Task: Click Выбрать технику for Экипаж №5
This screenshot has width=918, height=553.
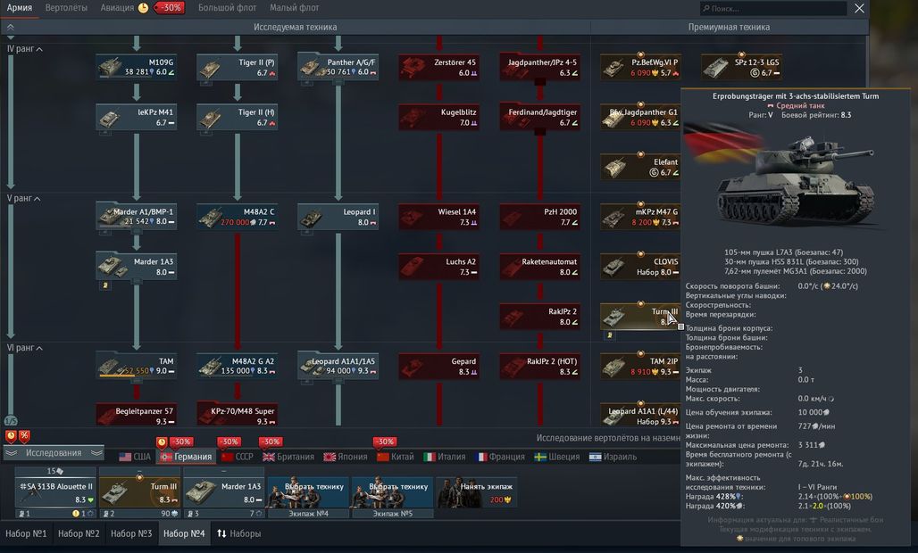Action: 392,492
